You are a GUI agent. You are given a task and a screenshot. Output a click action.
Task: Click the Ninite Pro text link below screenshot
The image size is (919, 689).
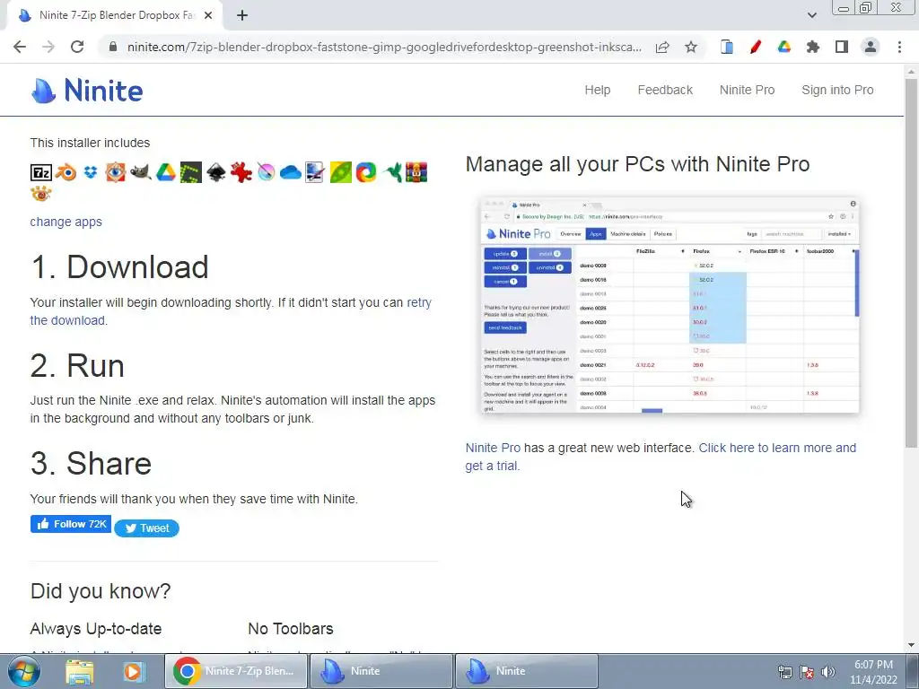pyautogui.click(x=493, y=448)
